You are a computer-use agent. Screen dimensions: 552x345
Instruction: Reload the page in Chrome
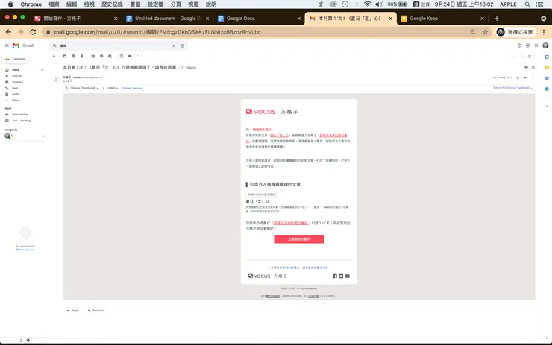[33, 32]
